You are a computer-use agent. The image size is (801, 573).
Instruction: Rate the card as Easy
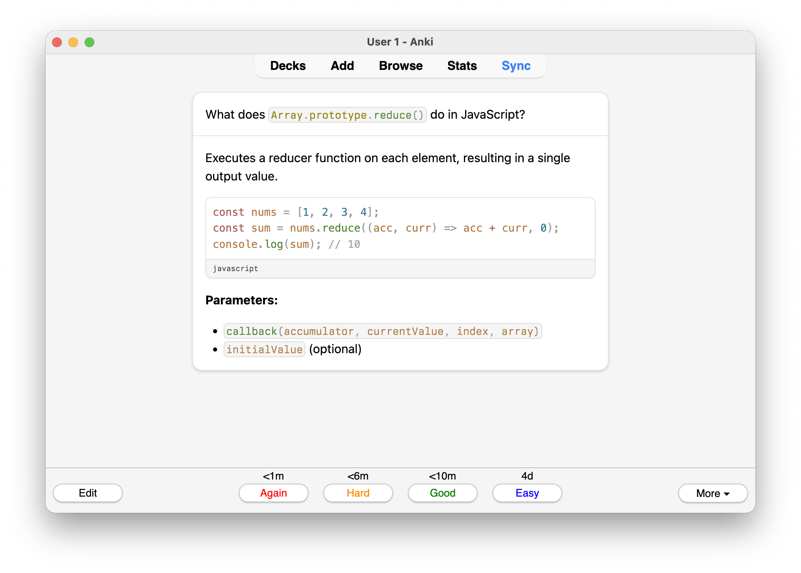(x=527, y=493)
